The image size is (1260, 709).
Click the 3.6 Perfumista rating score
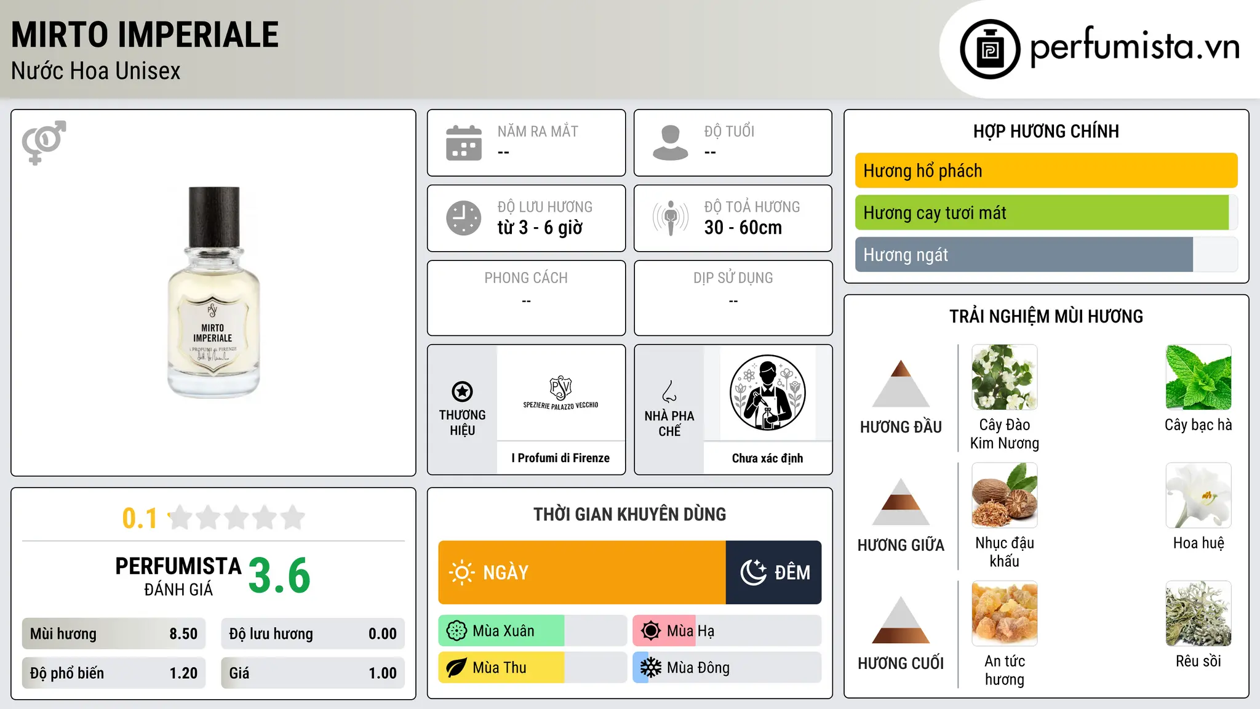pos(279,575)
